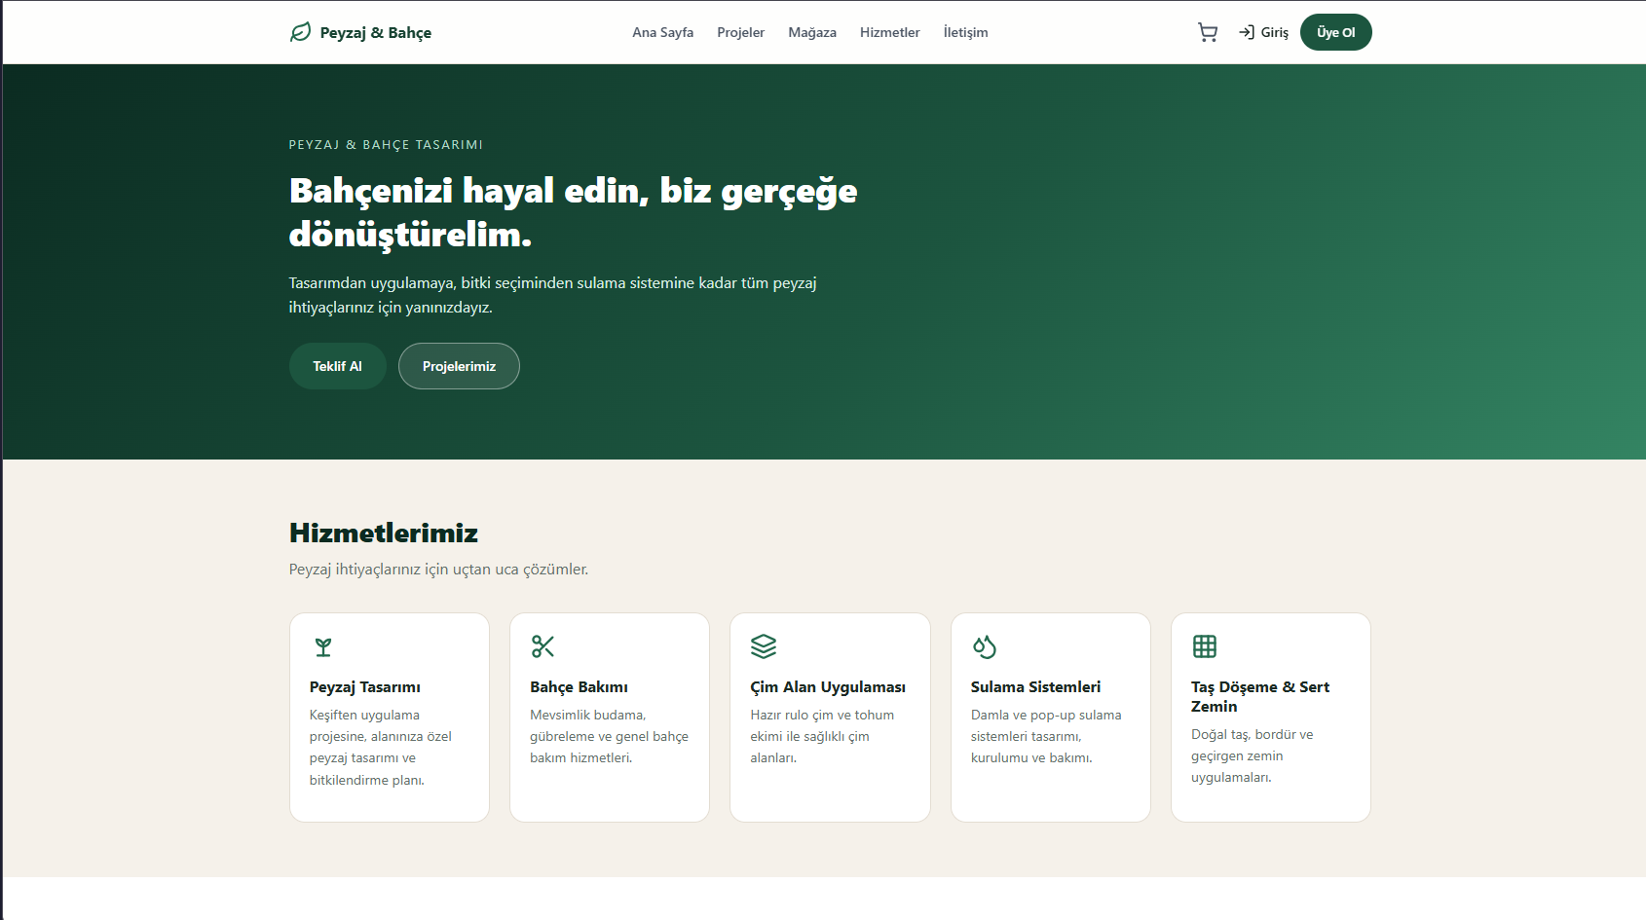
Task: Open the İletişim menu item
Action: pos(965,32)
